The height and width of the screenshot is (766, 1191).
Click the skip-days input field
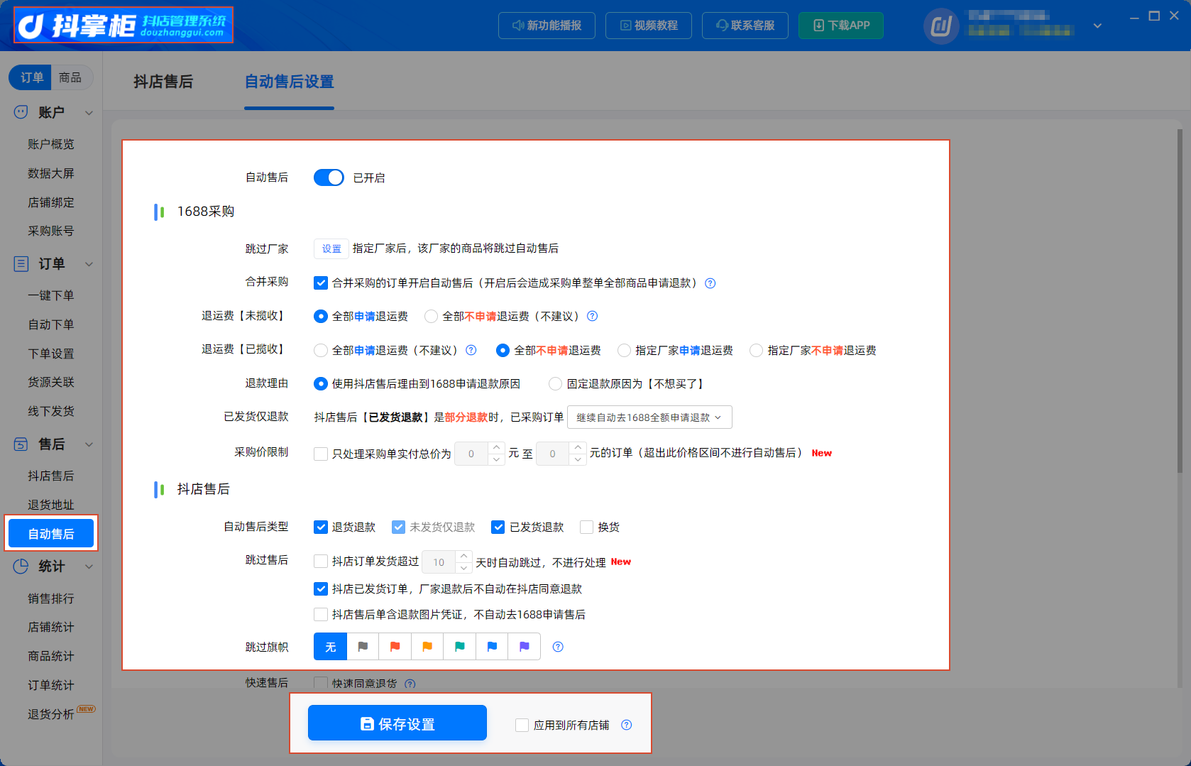pos(439,562)
